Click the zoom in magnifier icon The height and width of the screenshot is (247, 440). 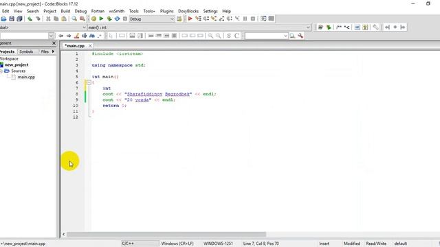pos(210,36)
